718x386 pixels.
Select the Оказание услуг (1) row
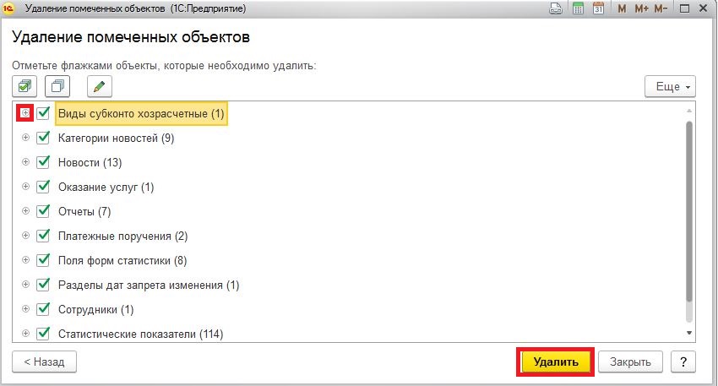[x=106, y=187]
